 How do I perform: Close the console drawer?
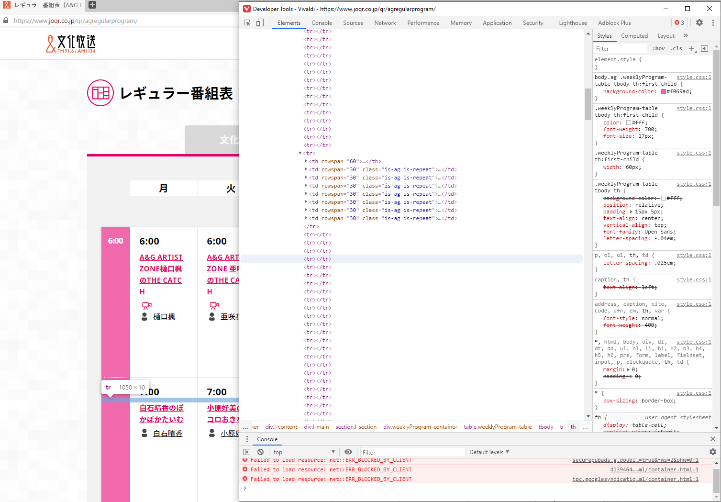point(713,439)
